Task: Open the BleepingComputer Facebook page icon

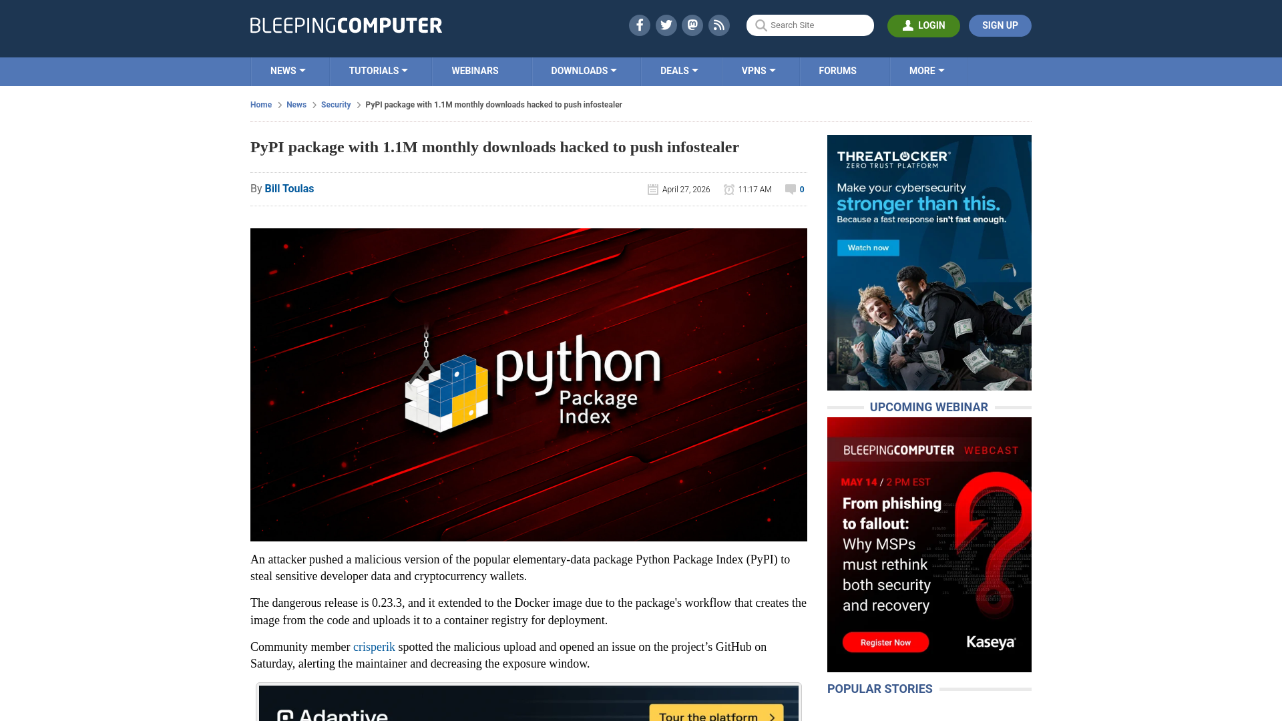Action: [x=639, y=25]
